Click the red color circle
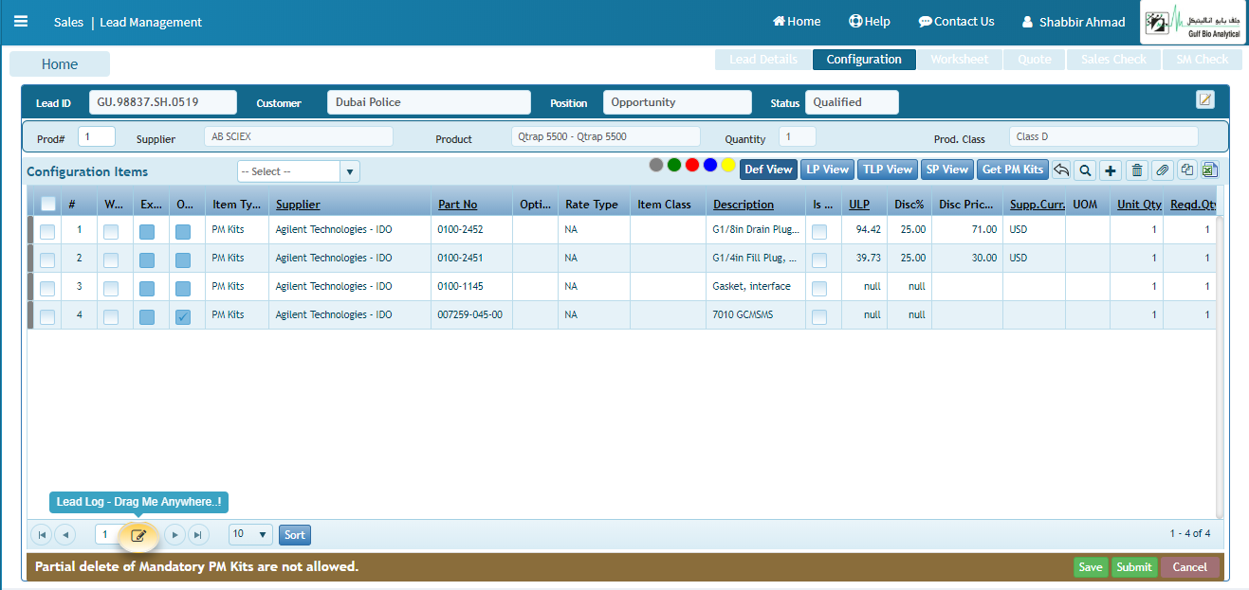 pyautogui.click(x=692, y=165)
